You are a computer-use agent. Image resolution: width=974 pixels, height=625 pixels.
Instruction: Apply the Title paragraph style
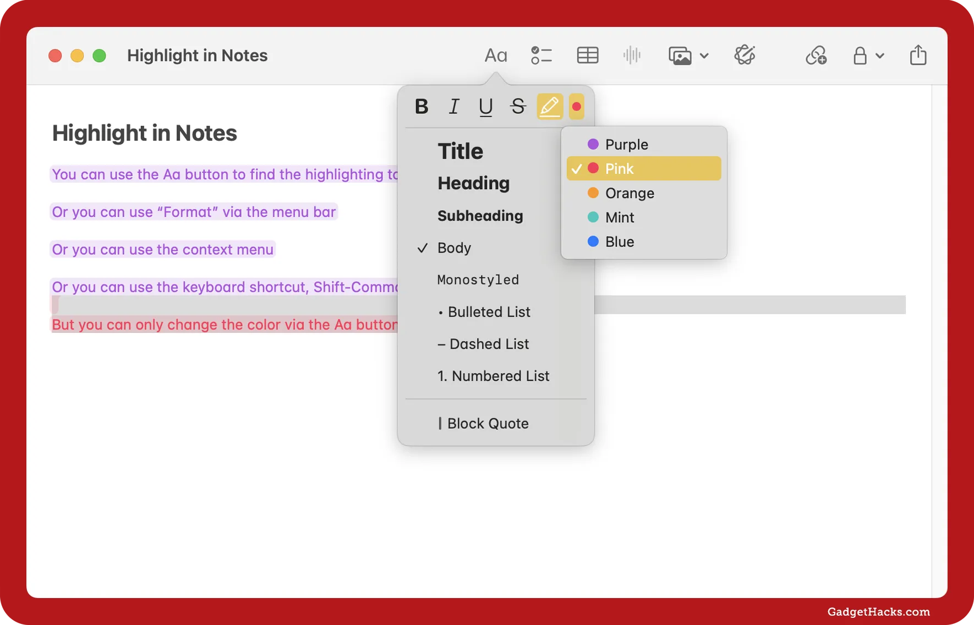(x=461, y=151)
